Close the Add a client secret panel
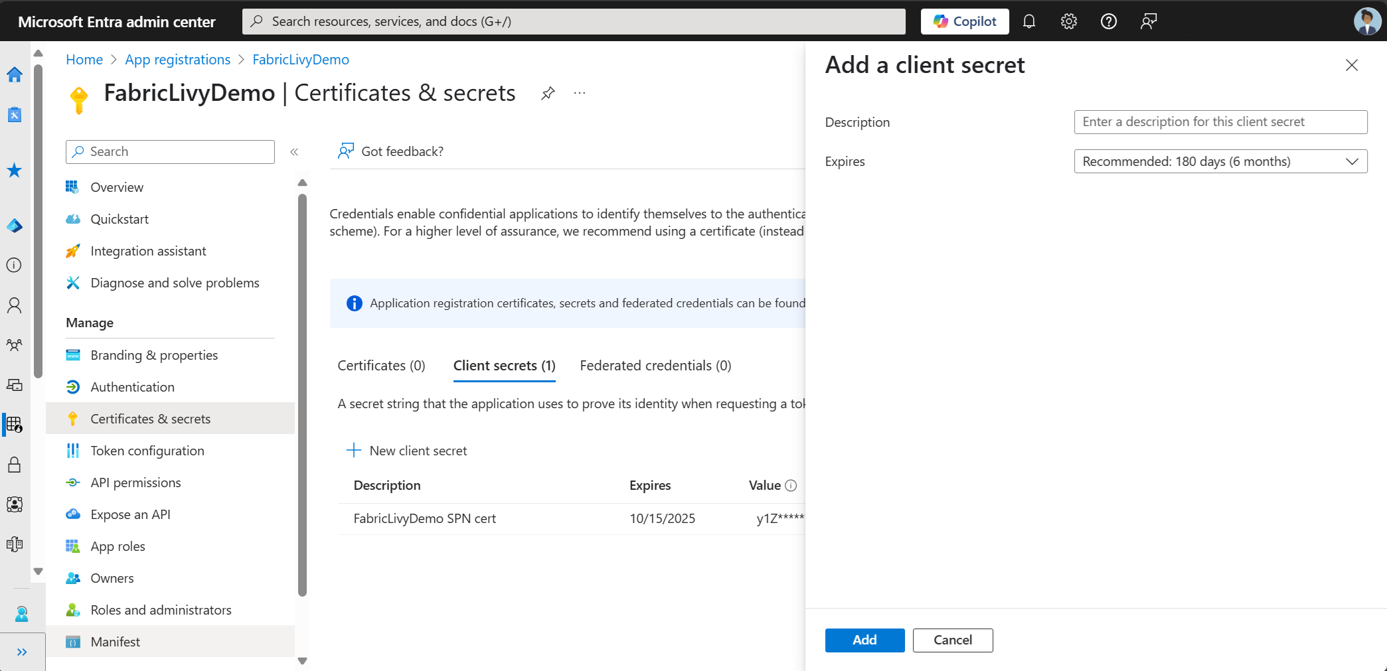Viewport: 1387px width, 671px height. [1352, 65]
